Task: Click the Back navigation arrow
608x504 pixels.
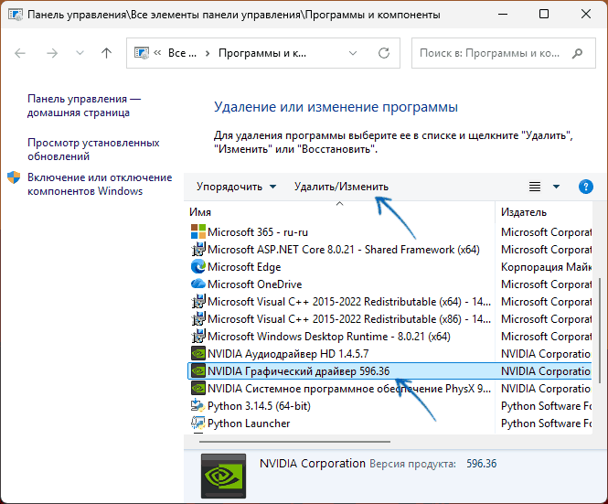Action: (20, 53)
